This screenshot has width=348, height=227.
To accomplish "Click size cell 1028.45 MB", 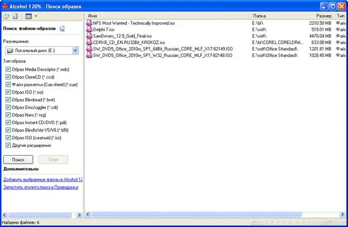I will coord(320,55).
